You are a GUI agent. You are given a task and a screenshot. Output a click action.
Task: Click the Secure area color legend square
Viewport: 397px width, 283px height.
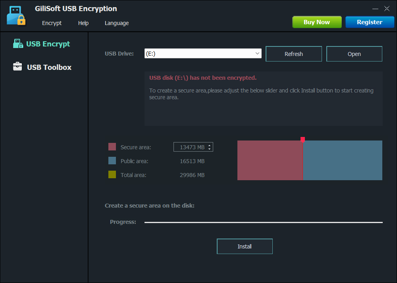click(112, 146)
